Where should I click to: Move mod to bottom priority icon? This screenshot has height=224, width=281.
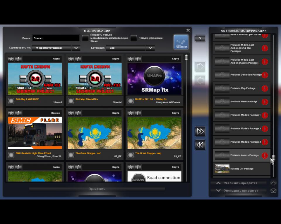[x=273, y=190]
